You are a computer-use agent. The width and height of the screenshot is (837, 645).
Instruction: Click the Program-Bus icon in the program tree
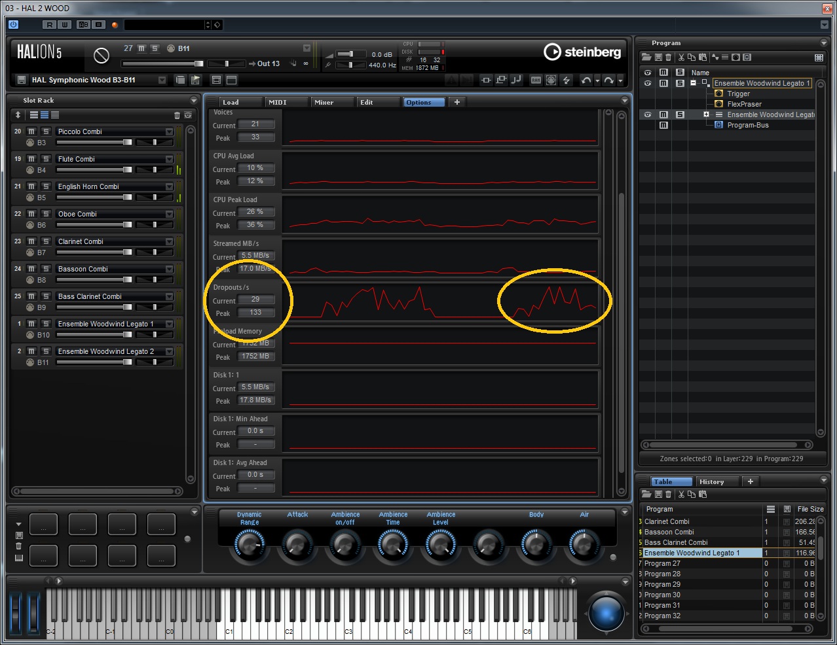tap(718, 125)
